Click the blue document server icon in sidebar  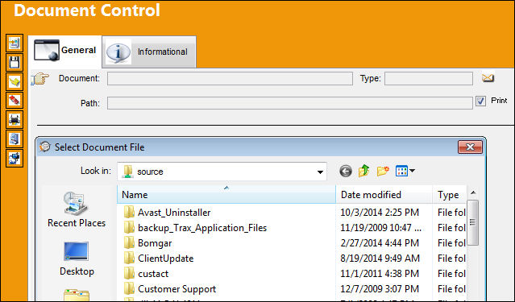(15, 139)
